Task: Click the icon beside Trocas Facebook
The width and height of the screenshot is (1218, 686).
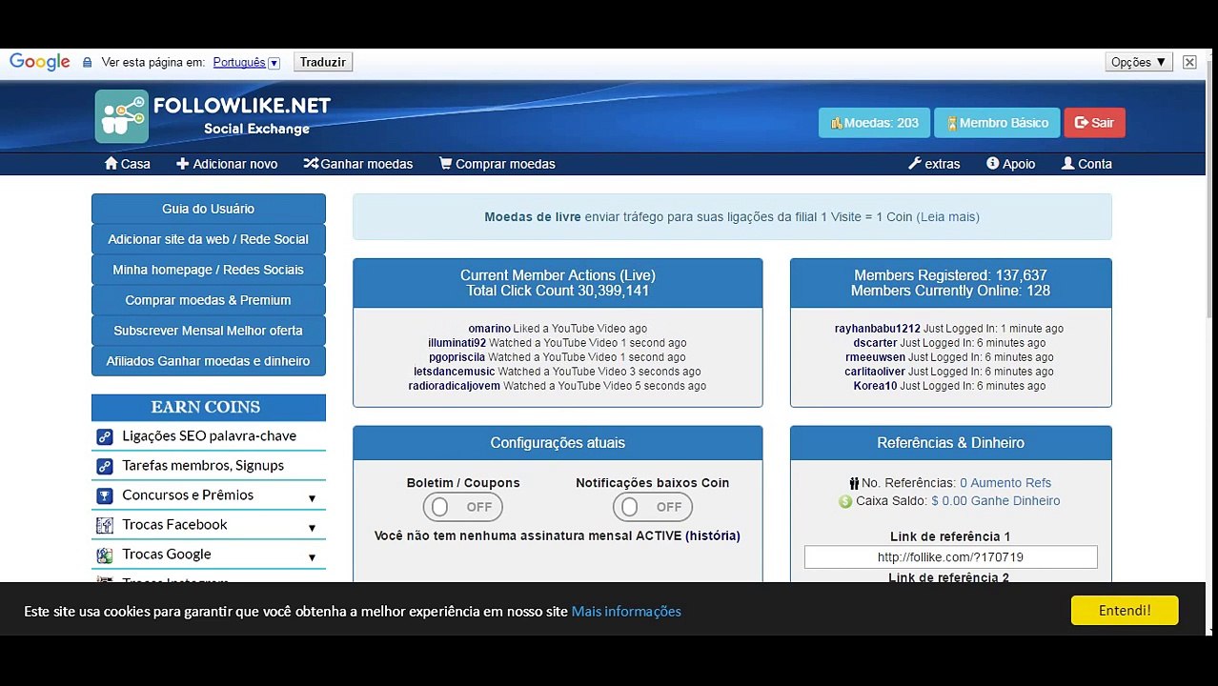Action: pyautogui.click(x=105, y=525)
